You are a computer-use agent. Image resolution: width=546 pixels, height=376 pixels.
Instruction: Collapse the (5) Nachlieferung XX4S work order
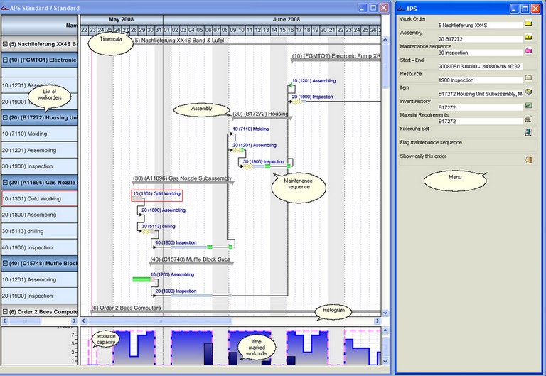click(x=6, y=44)
